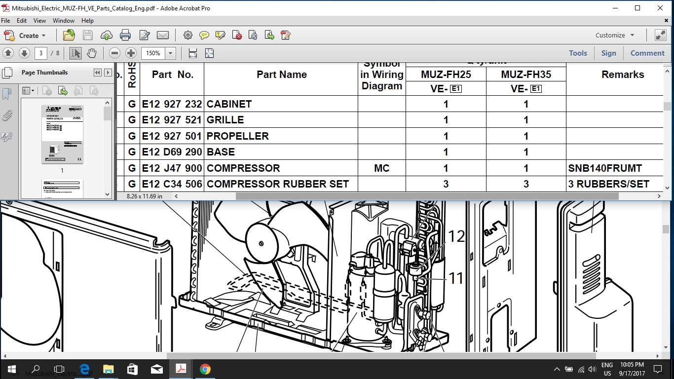Launch Microsoft Edge from taskbar
674x379 pixels.
84,369
